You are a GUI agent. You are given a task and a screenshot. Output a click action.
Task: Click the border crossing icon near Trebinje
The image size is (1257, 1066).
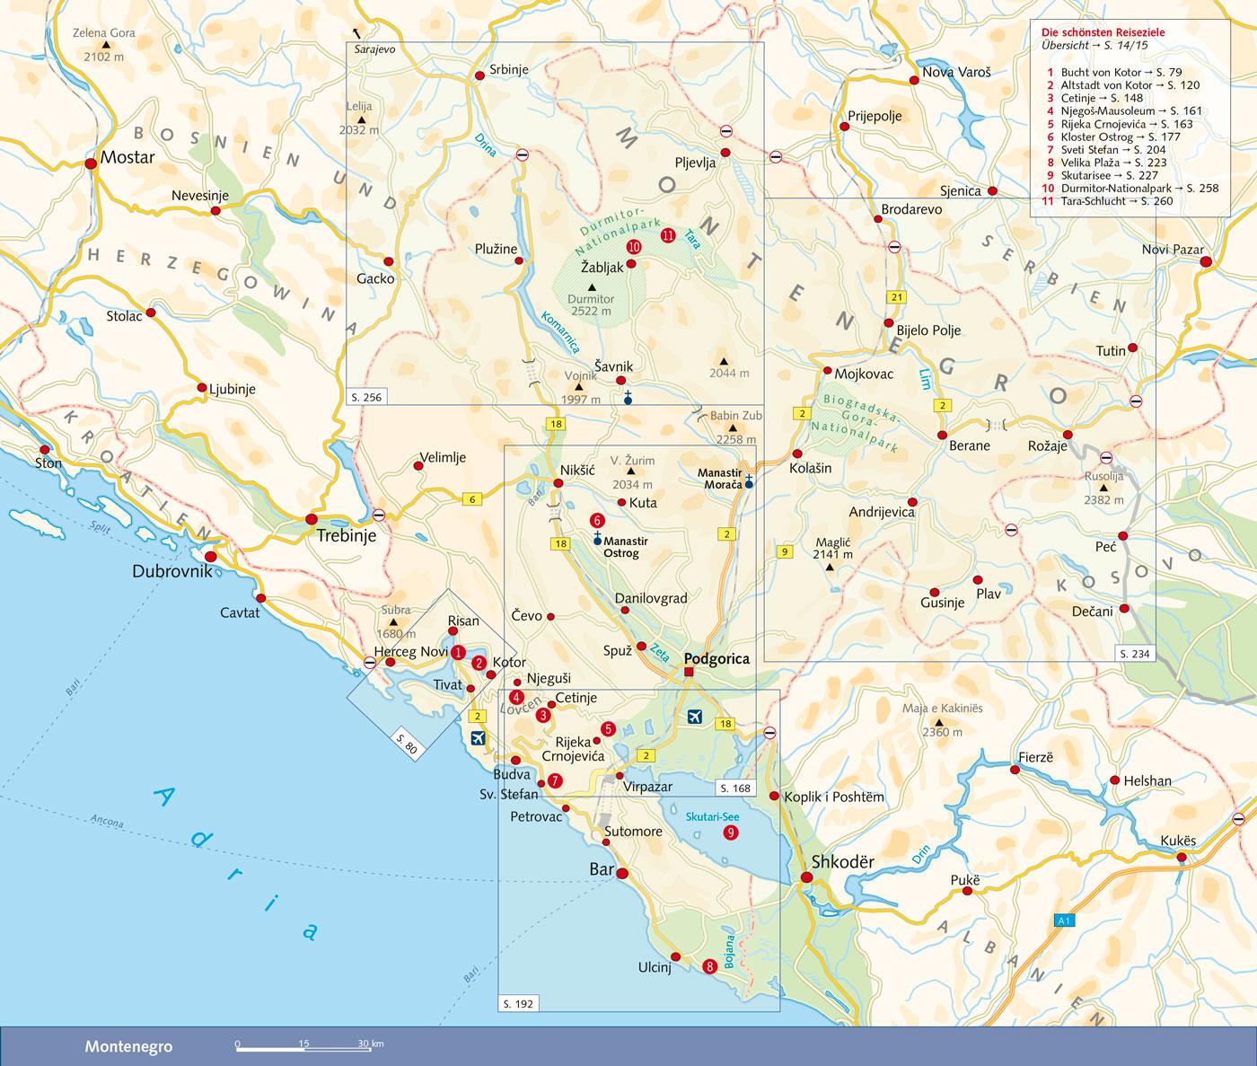coord(379,515)
